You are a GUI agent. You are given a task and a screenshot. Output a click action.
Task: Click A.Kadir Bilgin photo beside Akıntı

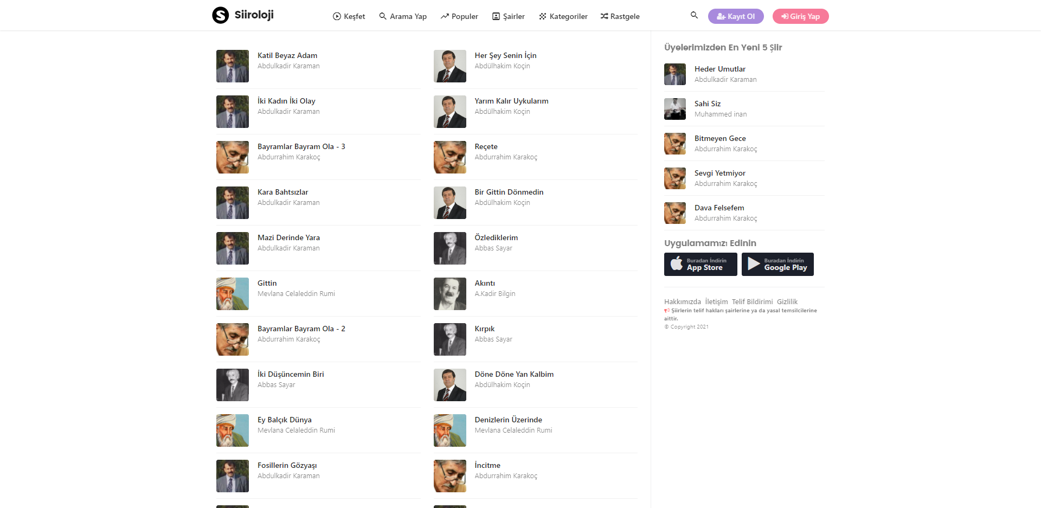[x=450, y=294]
